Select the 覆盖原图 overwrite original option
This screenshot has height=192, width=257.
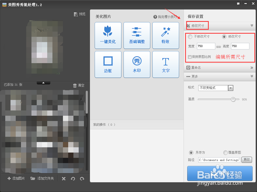[225, 153]
